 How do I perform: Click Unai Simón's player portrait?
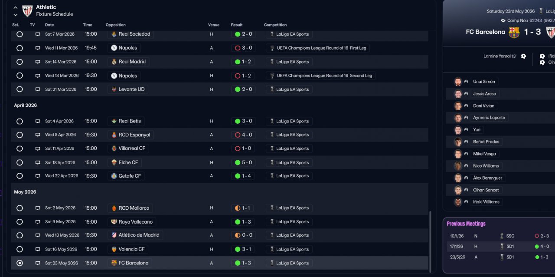[x=458, y=82]
